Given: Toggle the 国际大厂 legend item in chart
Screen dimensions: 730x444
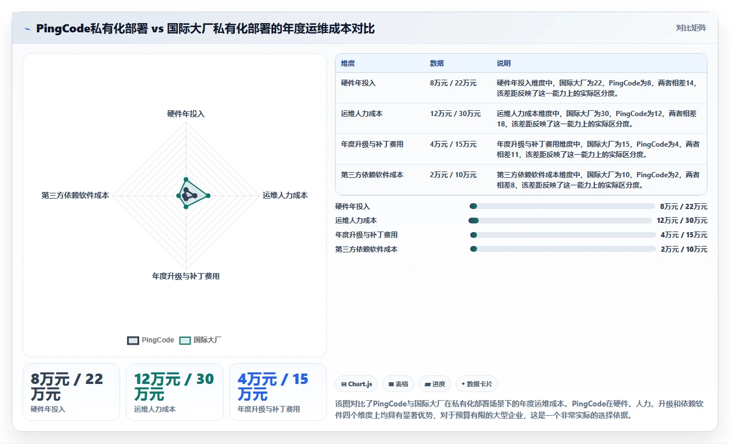Looking at the screenshot, I should (200, 340).
